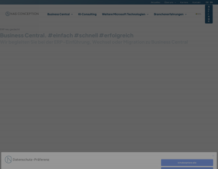This screenshot has height=169, width=218.
Task: Open the Business Central menu
Action: [59, 14]
